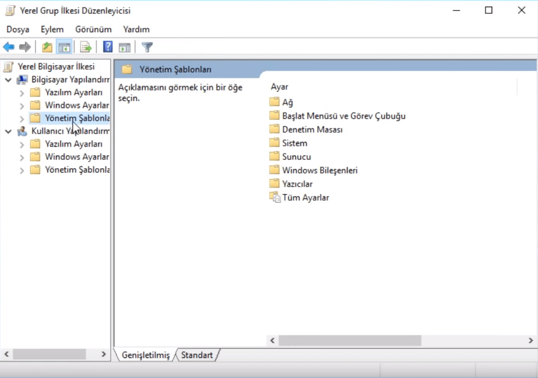Collapse the Bilgisayar Yapılandırması node
This screenshot has width=538, height=378.
pyautogui.click(x=8, y=80)
